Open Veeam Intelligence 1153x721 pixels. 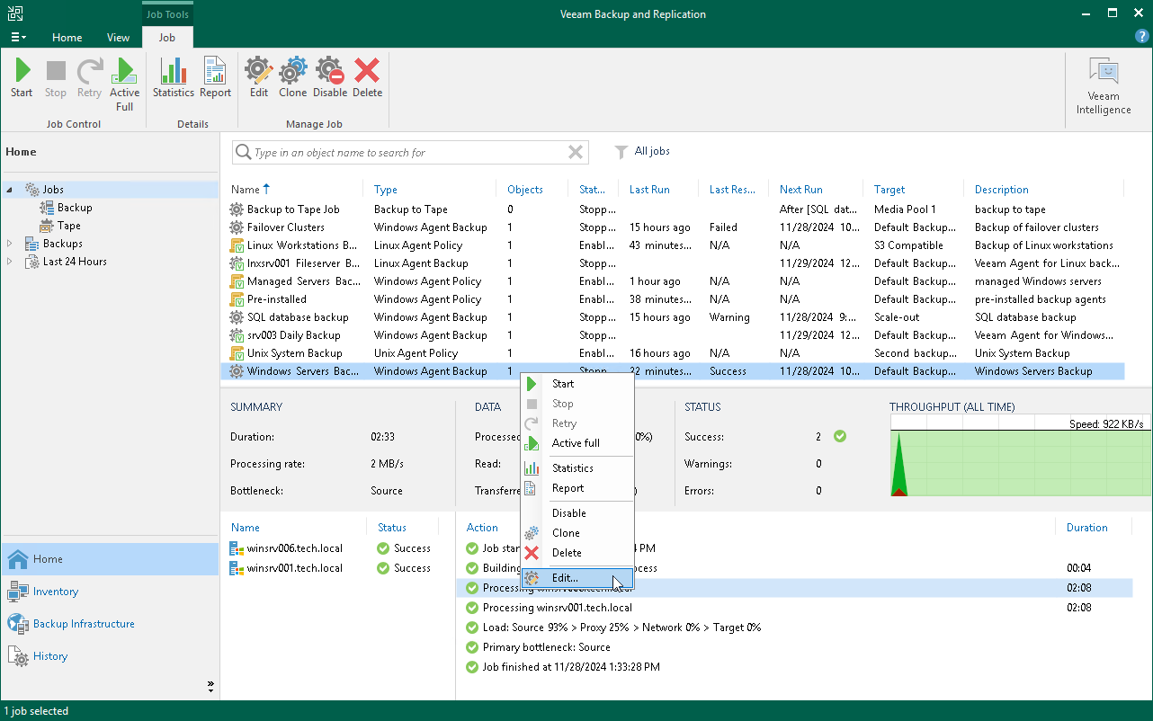[x=1104, y=86]
